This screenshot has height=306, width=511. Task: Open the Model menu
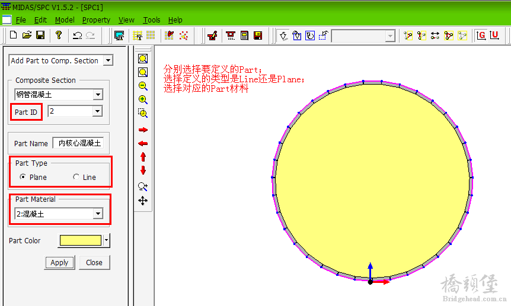(x=65, y=20)
